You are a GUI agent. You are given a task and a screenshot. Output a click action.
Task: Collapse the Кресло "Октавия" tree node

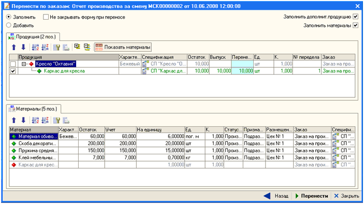(x=24, y=64)
